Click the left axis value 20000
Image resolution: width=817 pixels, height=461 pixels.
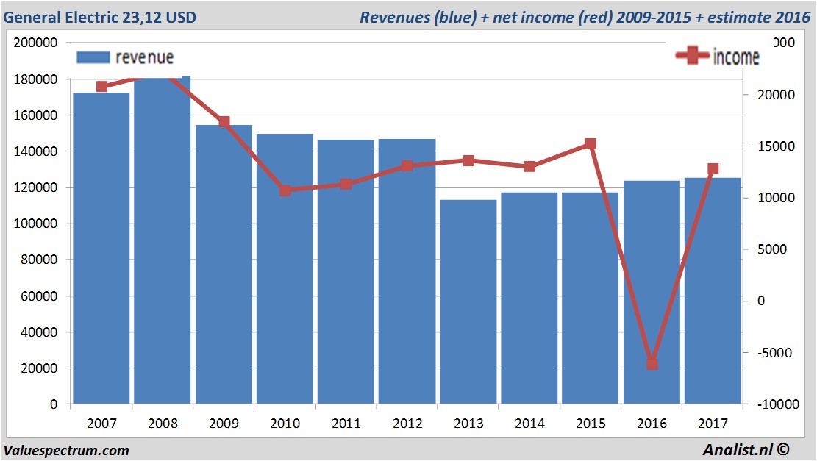(x=39, y=368)
